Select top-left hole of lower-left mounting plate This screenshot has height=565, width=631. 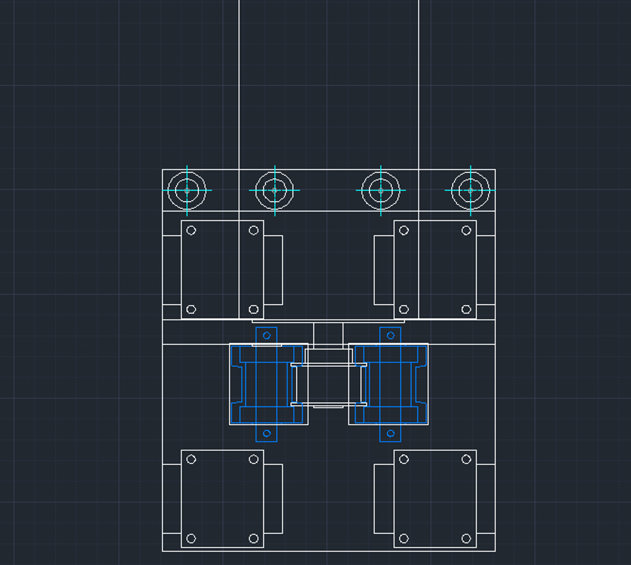point(191,460)
